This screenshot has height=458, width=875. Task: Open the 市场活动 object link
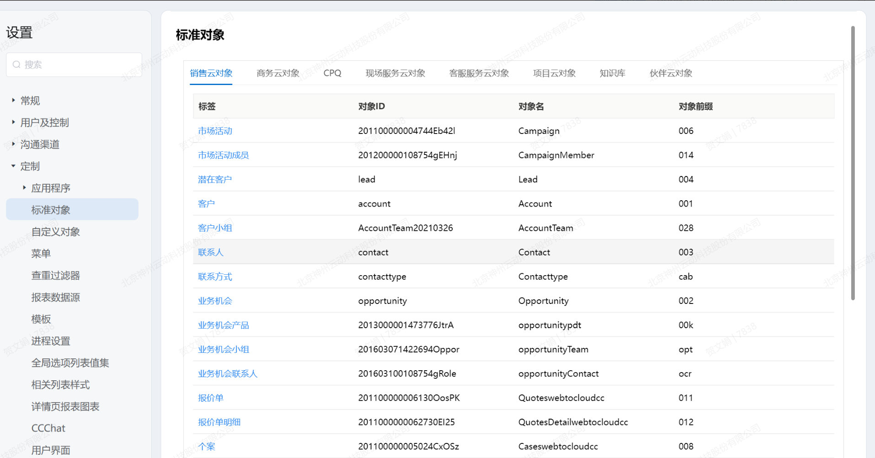[215, 131]
